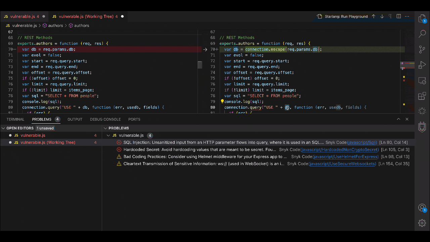Click the revert change arrow at line 70
The height and width of the screenshot is (242, 430).
tap(205, 49)
